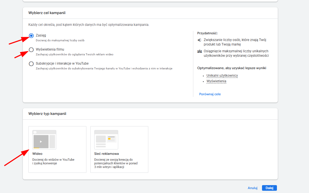Select the Zasięg radio button
Viewport: 309px width, 193px height.
coord(31,36)
